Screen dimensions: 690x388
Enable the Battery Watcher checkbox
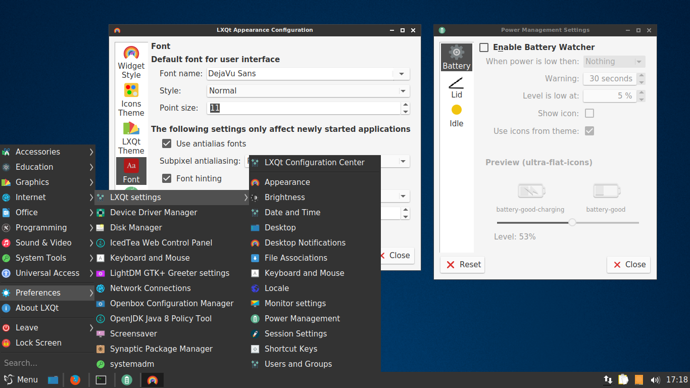(484, 47)
